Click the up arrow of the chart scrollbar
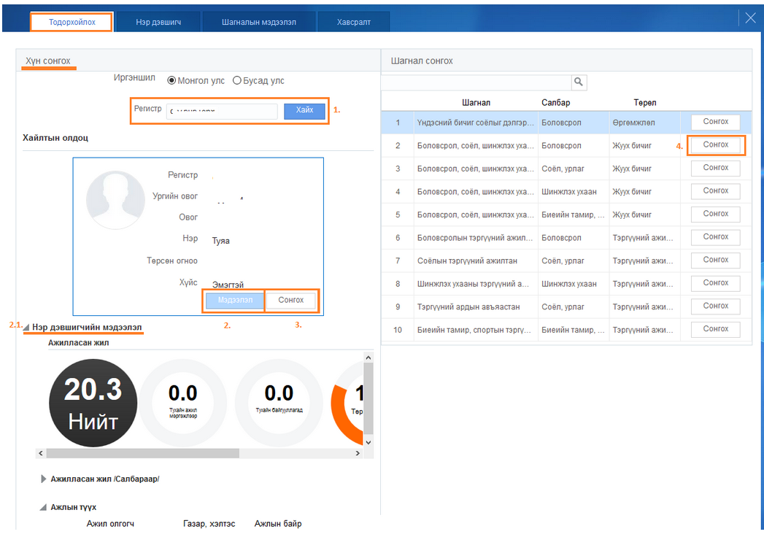 coord(369,358)
